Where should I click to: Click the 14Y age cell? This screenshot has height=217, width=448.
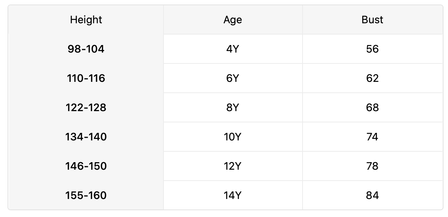tap(233, 196)
